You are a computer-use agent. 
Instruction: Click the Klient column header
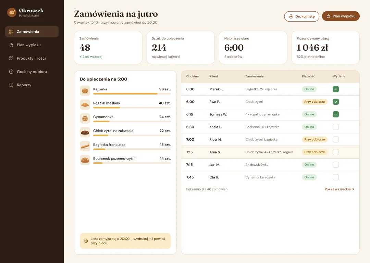click(214, 76)
